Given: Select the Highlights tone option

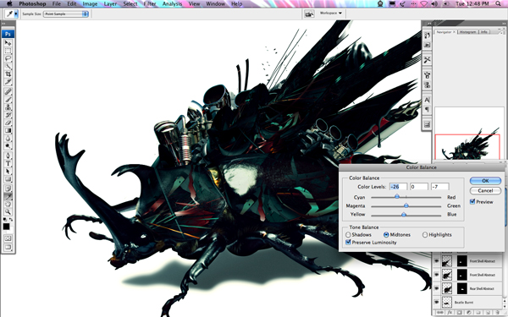Looking at the screenshot, I should click(425, 235).
